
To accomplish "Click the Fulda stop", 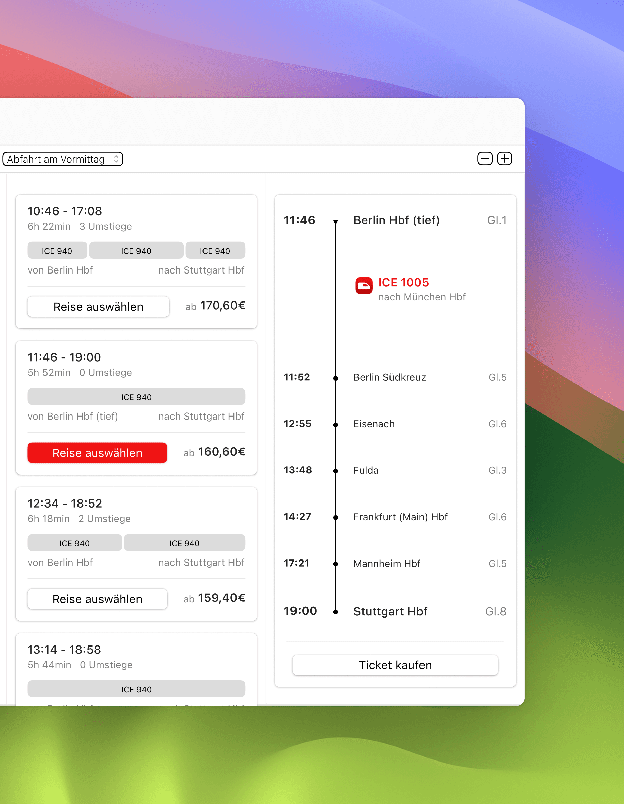I will click(366, 470).
